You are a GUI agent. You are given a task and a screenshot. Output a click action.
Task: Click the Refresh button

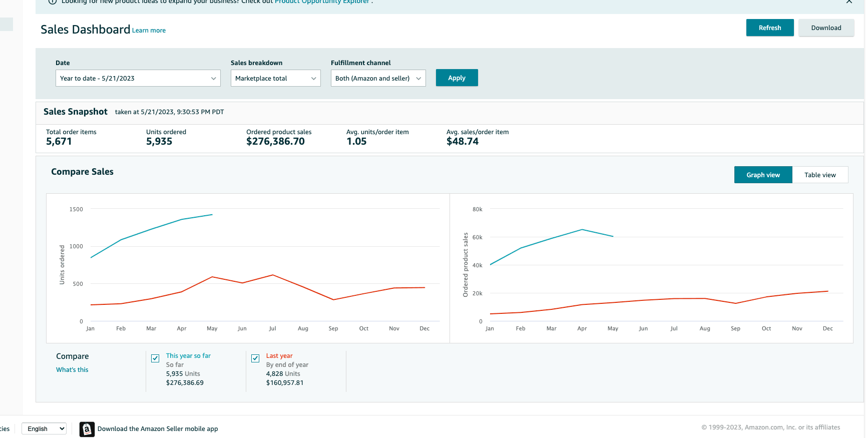(x=769, y=28)
